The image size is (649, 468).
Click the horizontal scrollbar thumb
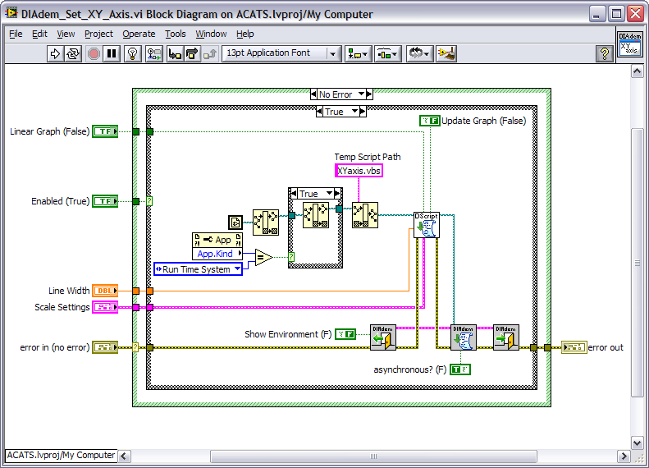[x=373, y=457]
